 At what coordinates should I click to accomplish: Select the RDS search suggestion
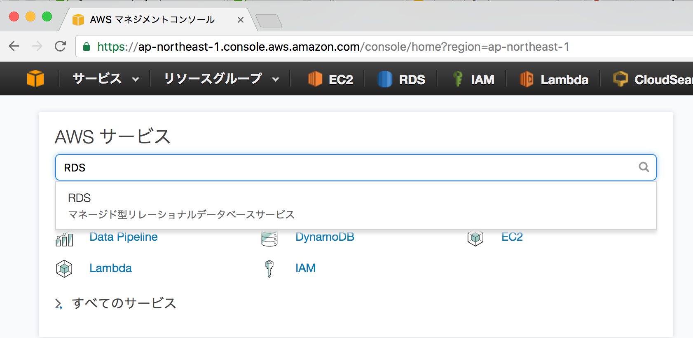coord(356,206)
